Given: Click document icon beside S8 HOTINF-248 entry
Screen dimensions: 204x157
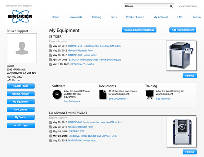Looking at the screenshot, I should (50, 46).
